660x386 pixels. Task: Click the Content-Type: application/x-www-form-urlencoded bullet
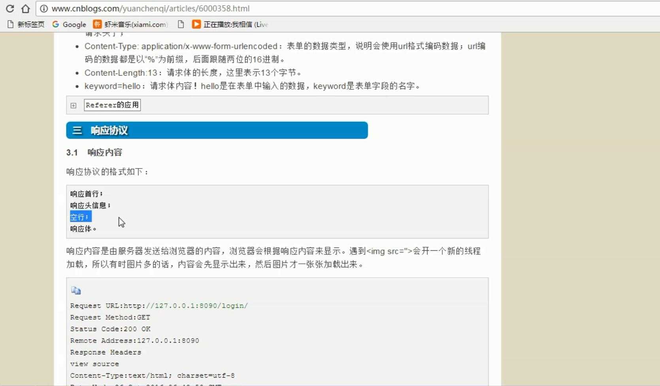[x=285, y=53]
